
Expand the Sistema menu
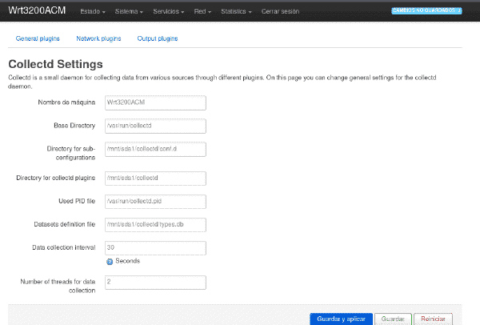129,11
